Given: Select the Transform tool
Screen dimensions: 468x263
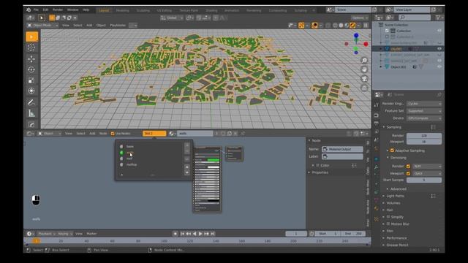Looking at the screenshot, I should point(31,91).
